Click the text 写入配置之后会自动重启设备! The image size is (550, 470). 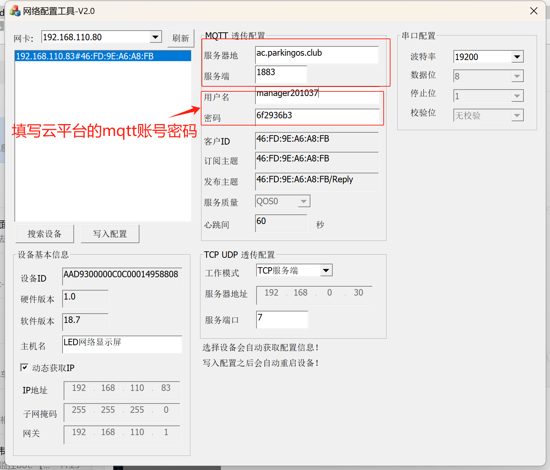[x=260, y=363]
